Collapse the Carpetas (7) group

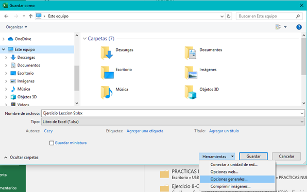[85, 39]
